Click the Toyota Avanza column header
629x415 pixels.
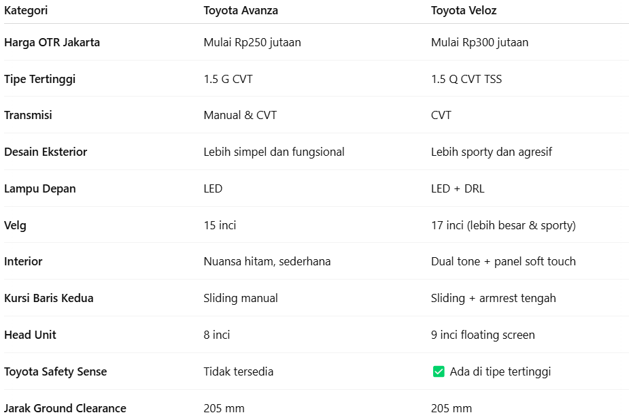241,10
